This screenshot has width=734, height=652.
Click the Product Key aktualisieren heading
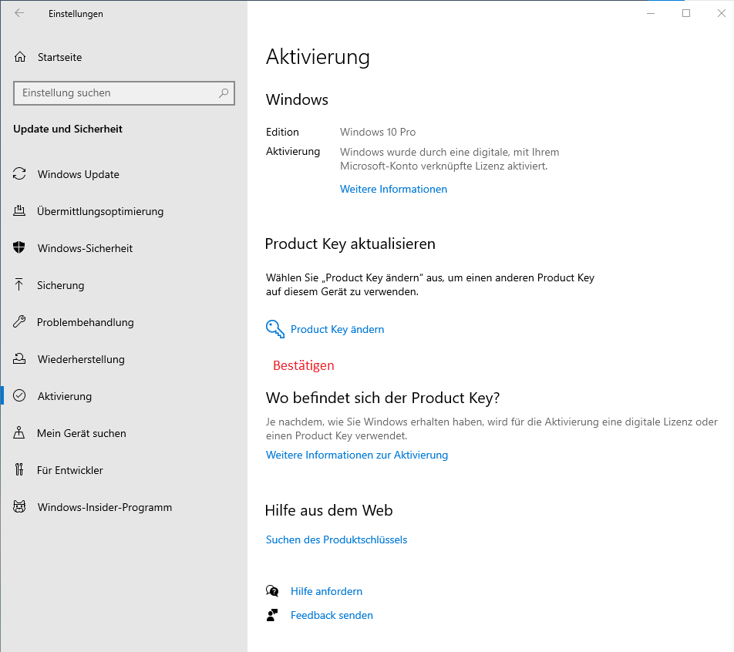(x=350, y=244)
